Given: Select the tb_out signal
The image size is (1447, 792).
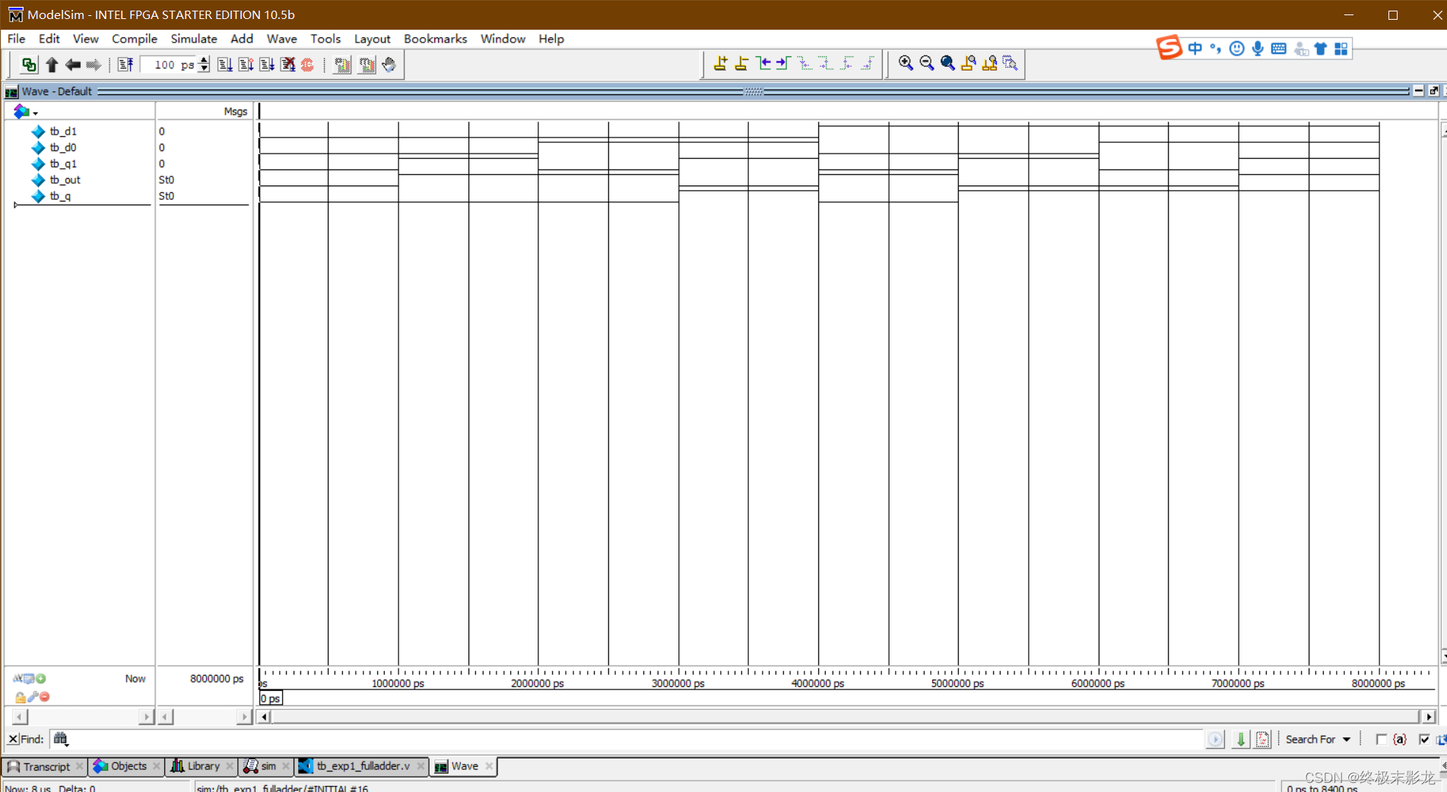Looking at the screenshot, I should [x=65, y=180].
